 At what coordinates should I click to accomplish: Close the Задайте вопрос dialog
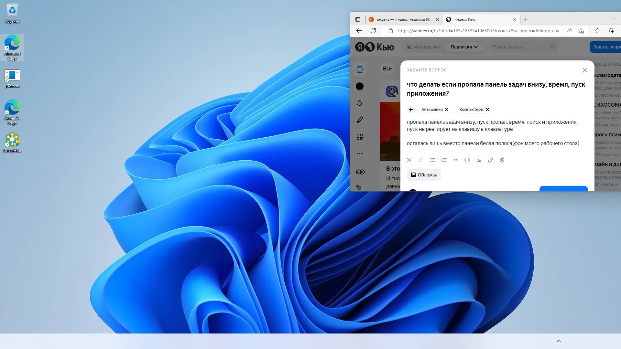[x=585, y=70]
